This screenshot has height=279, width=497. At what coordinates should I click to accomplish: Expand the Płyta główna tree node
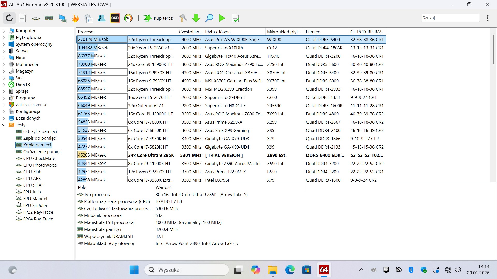[4, 38]
